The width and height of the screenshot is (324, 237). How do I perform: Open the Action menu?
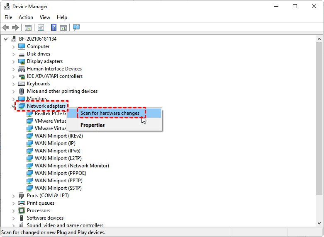26,17
